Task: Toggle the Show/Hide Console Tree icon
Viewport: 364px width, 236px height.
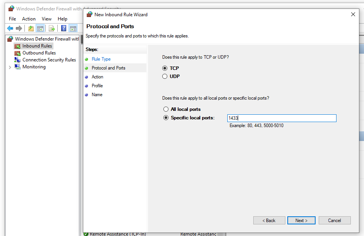Action: click(40, 29)
